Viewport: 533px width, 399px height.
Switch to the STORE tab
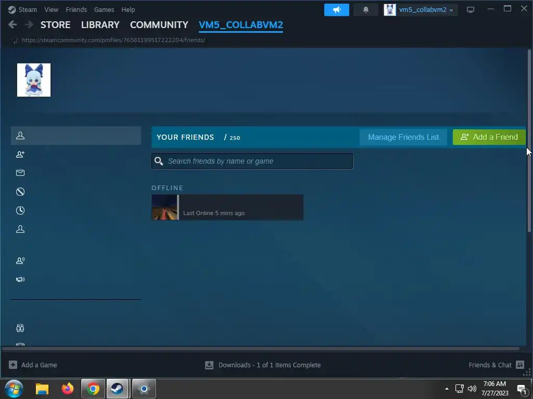(x=55, y=25)
